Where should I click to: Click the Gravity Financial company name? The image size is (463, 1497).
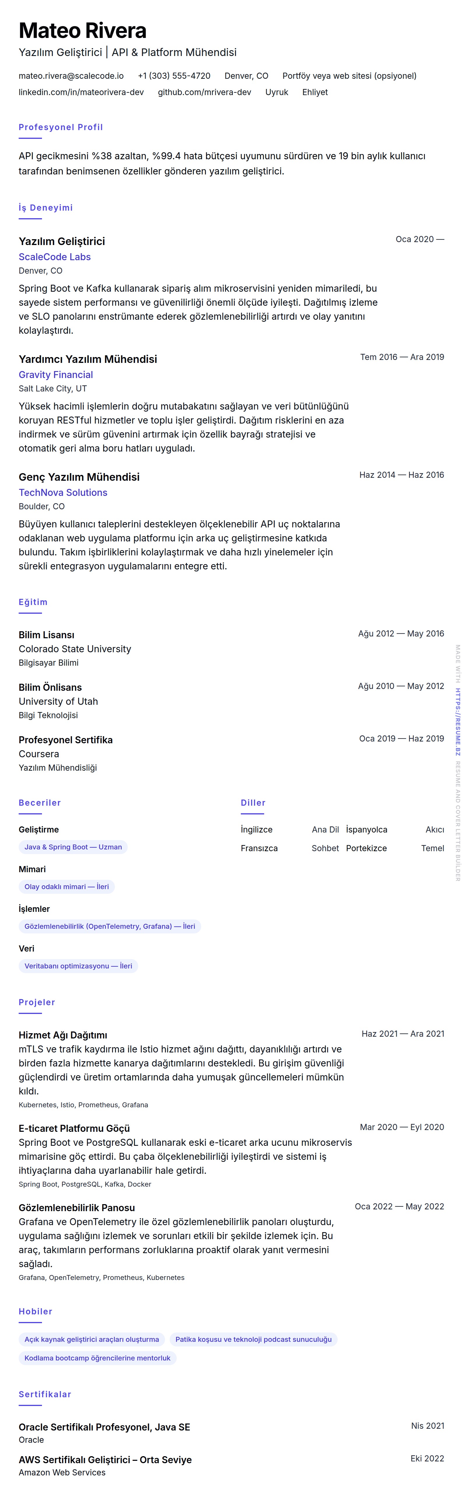click(x=56, y=375)
